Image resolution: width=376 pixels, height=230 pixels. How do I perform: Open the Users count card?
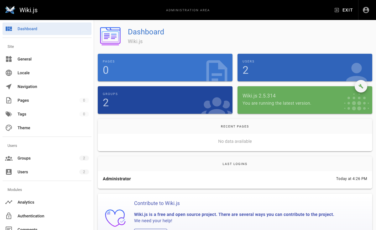pos(305,67)
